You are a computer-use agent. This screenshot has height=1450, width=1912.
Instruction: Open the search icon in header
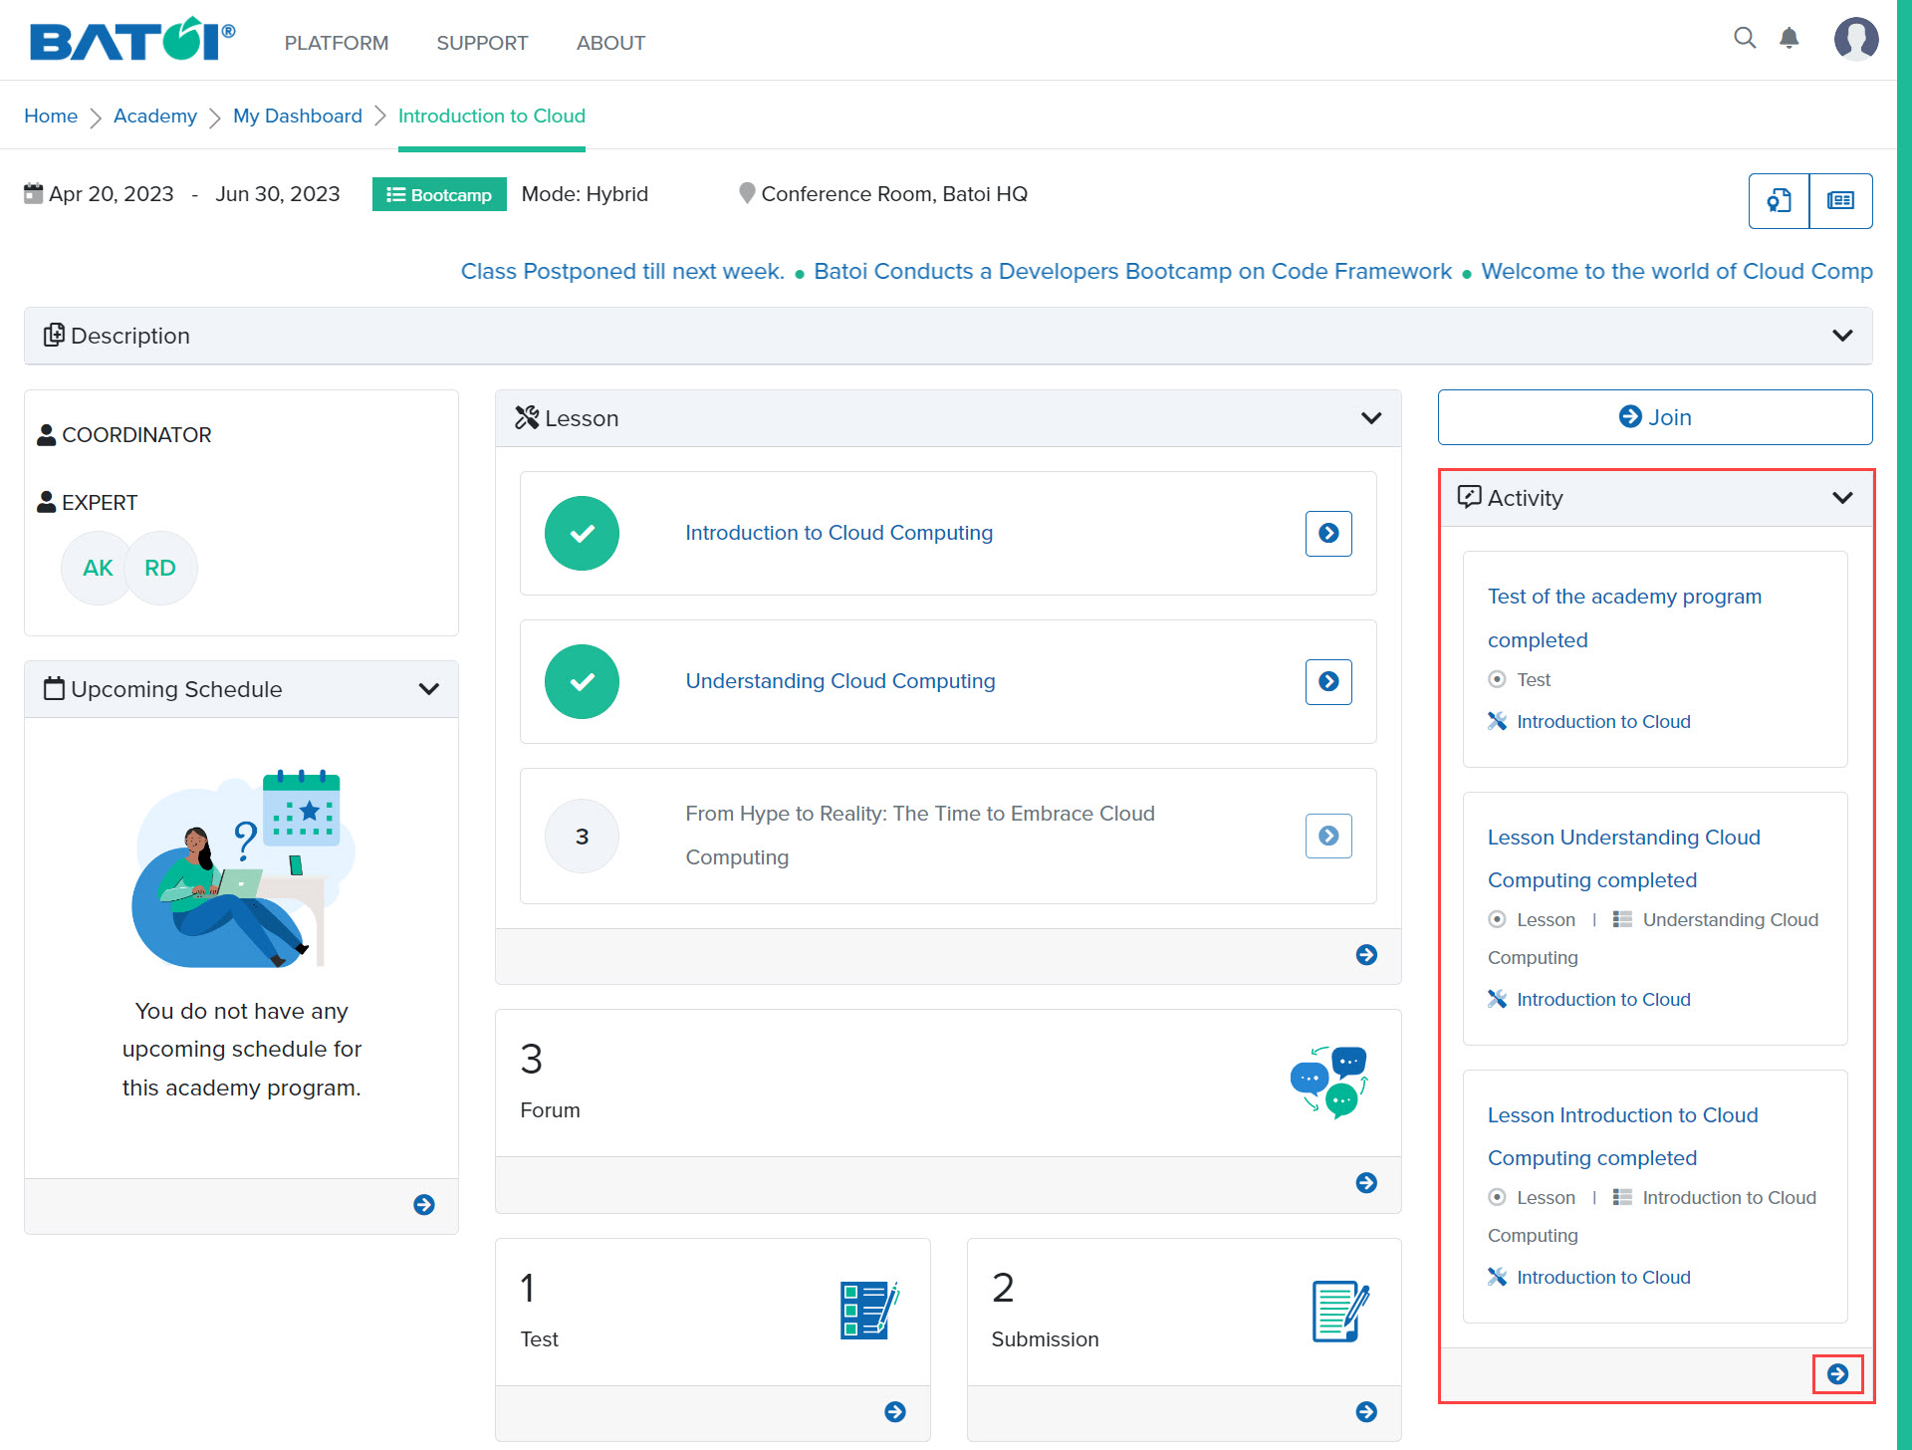coord(1744,39)
